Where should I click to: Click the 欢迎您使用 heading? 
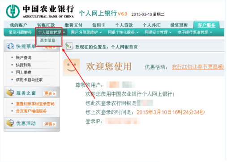tap(109, 66)
